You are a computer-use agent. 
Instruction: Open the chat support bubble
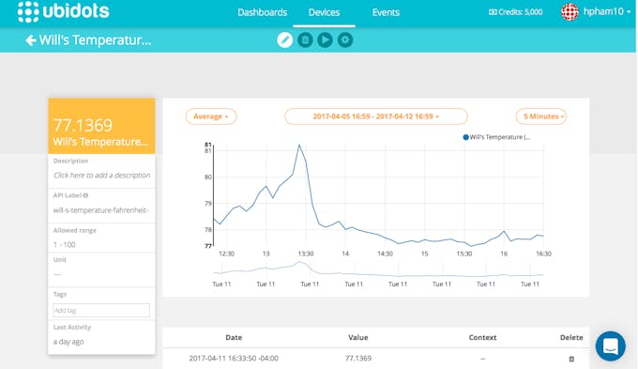point(611,346)
